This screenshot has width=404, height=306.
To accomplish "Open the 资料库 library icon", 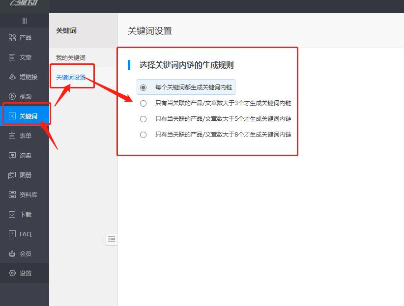I will [12, 195].
